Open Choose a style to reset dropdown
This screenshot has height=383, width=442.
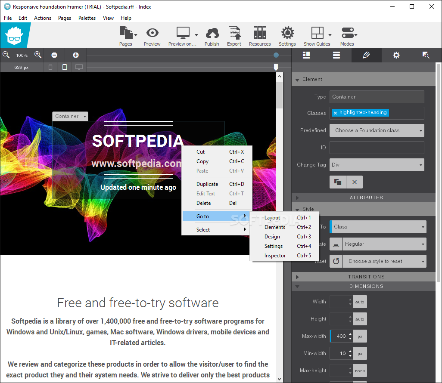point(385,261)
